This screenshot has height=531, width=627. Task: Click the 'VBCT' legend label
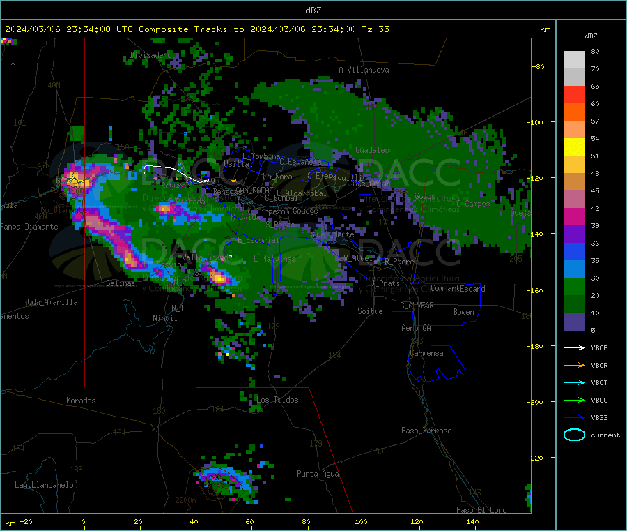[x=599, y=383]
